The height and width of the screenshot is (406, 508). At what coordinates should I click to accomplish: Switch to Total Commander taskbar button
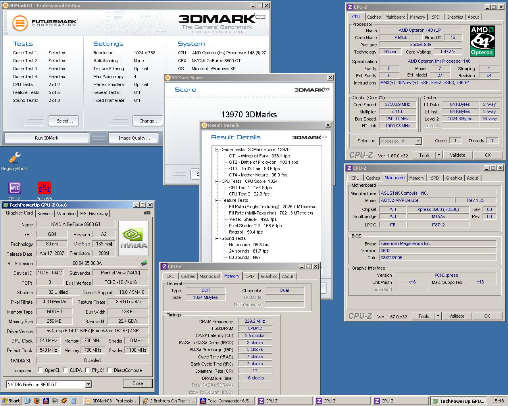226,400
